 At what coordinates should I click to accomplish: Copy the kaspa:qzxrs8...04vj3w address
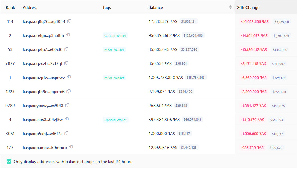pyautogui.click(x=67, y=120)
